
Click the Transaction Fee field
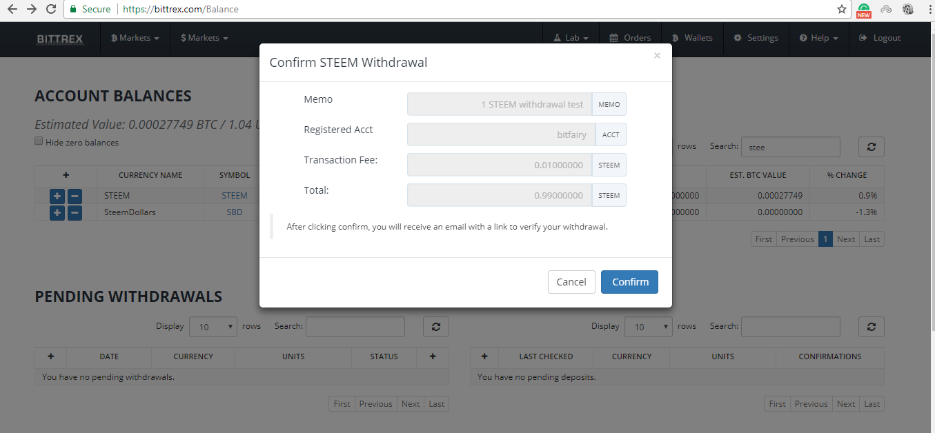tap(500, 165)
